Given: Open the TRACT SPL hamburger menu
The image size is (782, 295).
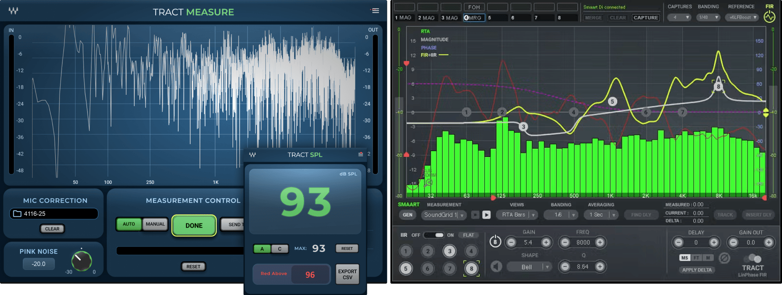Looking at the screenshot, I should click(361, 154).
